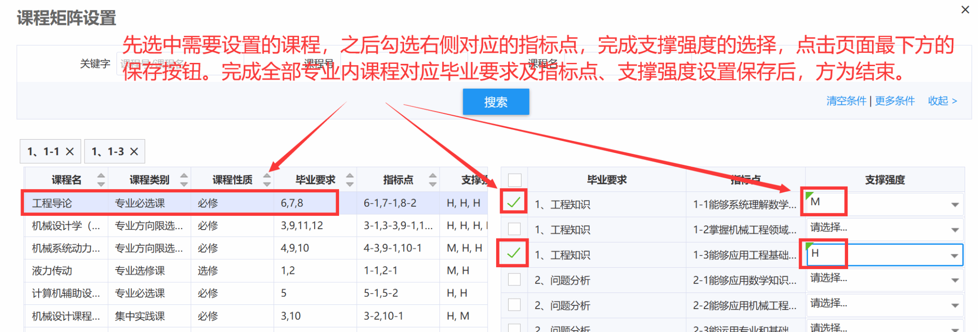Check the 2-1 能够应用数学知识 checkbox
The image size is (978, 332).
coord(514,280)
